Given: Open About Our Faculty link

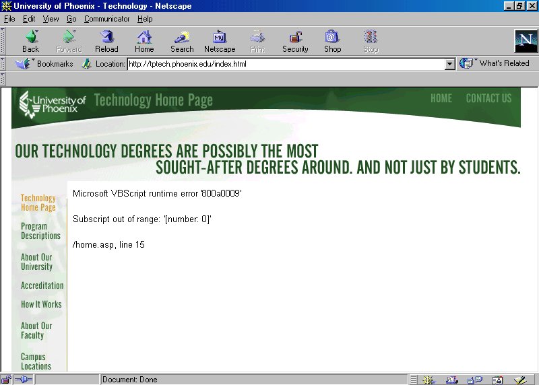Looking at the screenshot, I should (x=36, y=330).
